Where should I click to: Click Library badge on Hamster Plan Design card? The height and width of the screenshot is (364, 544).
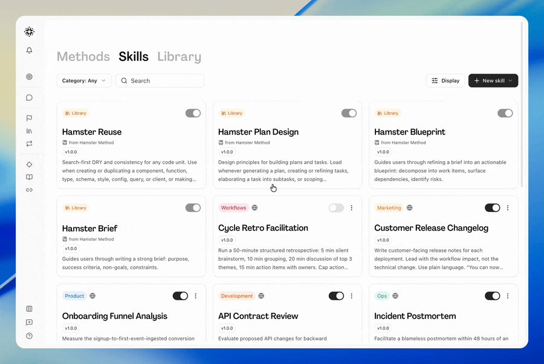232,113
